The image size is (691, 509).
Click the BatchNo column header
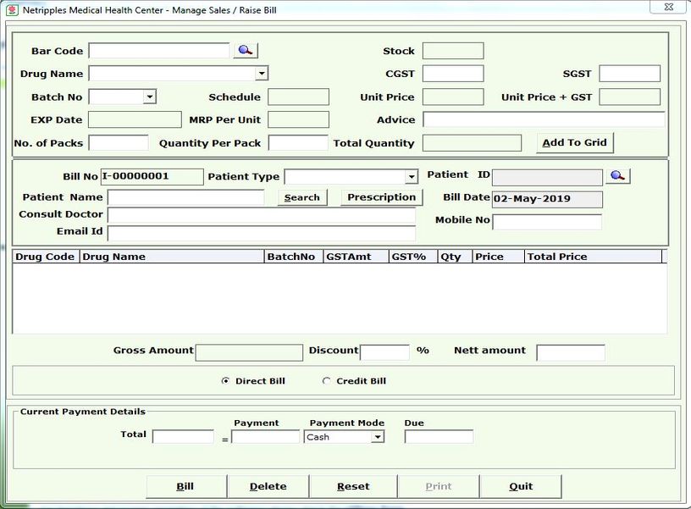click(294, 257)
